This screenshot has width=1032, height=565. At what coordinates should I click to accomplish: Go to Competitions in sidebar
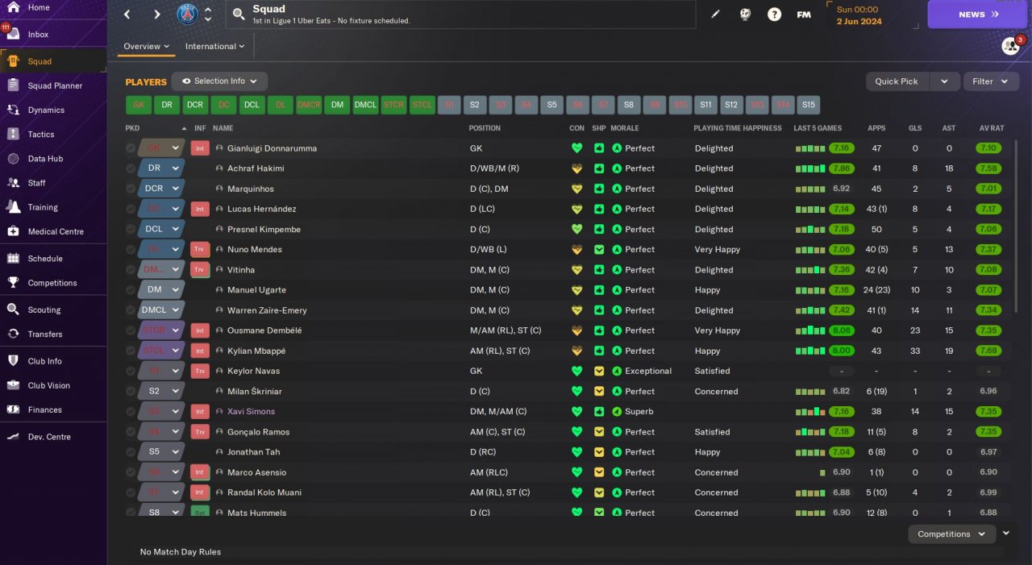[x=53, y=283]
